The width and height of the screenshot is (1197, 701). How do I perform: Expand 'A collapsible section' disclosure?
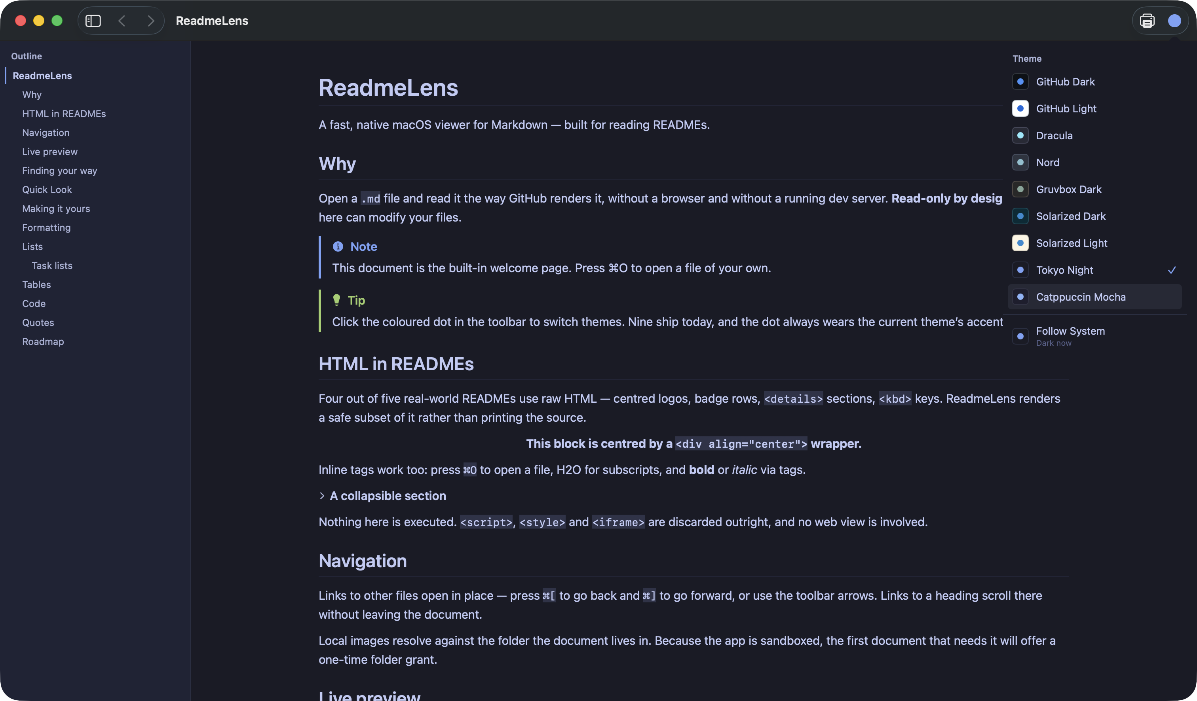tap(322, 496)
